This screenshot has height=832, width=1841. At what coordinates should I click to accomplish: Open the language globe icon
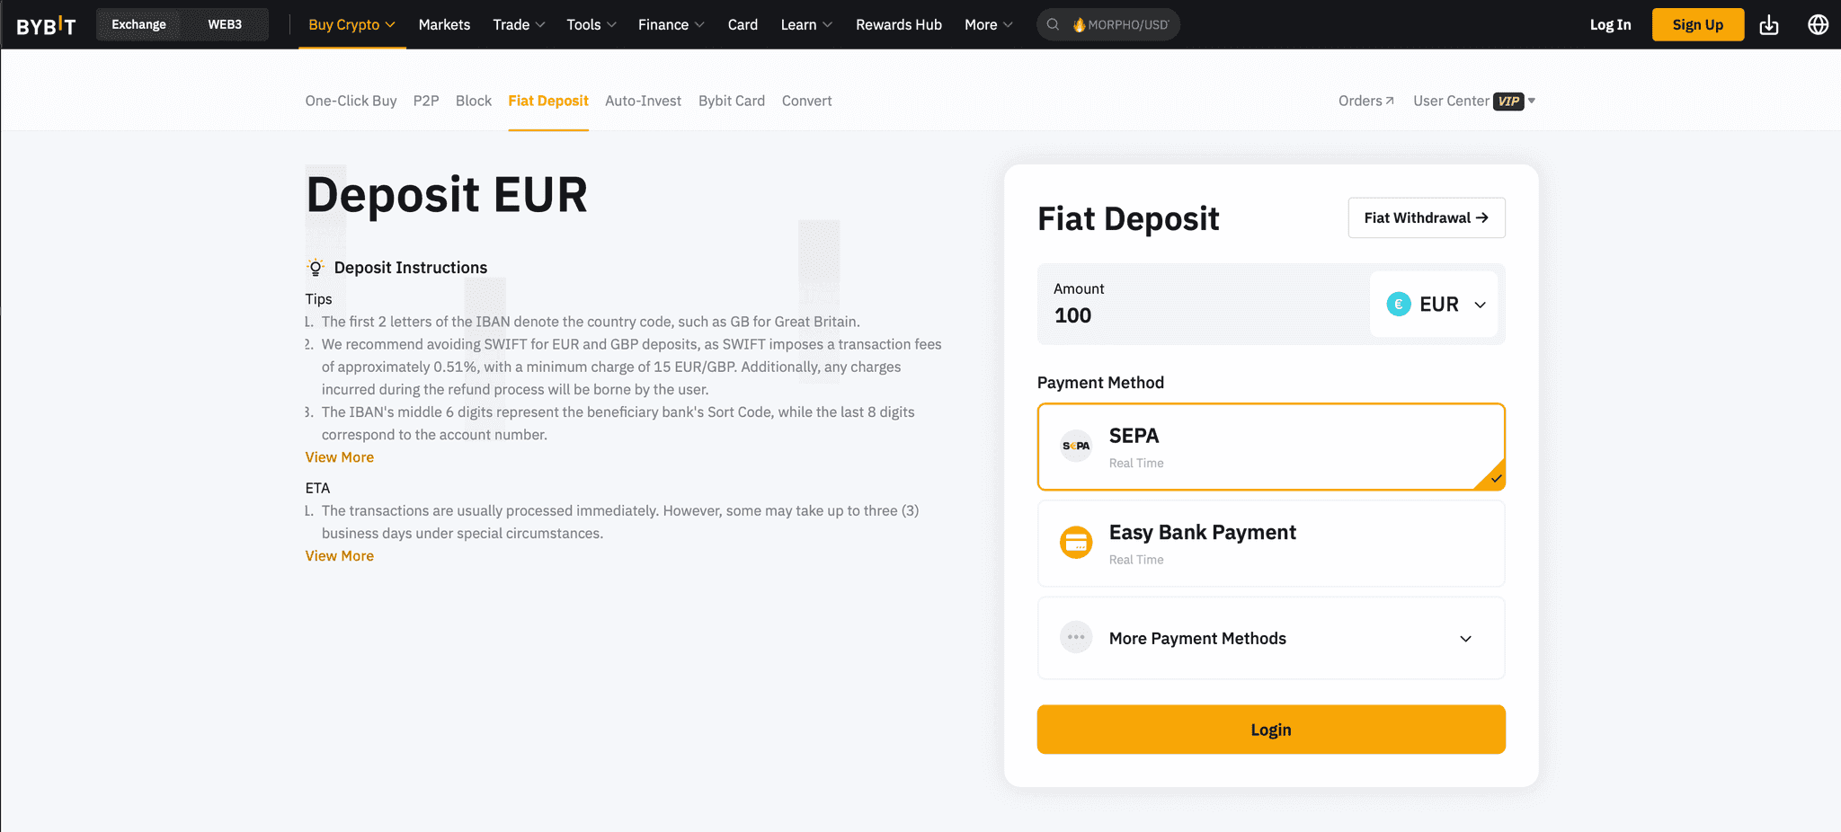(1818, 24)
